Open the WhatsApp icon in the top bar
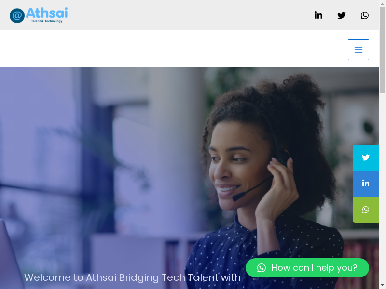The height and width of the screenshot is (289, 386). tap(365, 15)
